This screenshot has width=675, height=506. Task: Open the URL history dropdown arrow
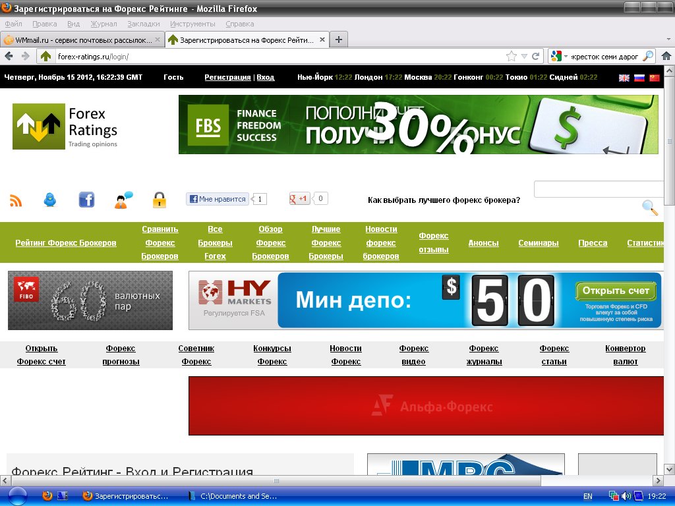coord(524,56)
